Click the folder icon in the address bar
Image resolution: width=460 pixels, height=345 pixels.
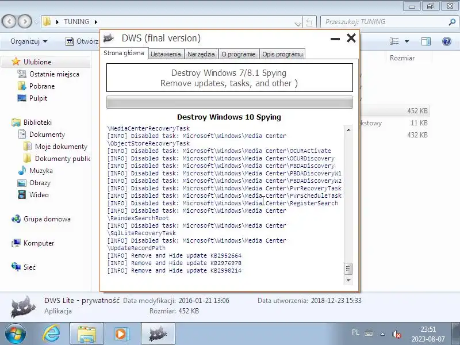pyautogui.click(x=47, y=21)
